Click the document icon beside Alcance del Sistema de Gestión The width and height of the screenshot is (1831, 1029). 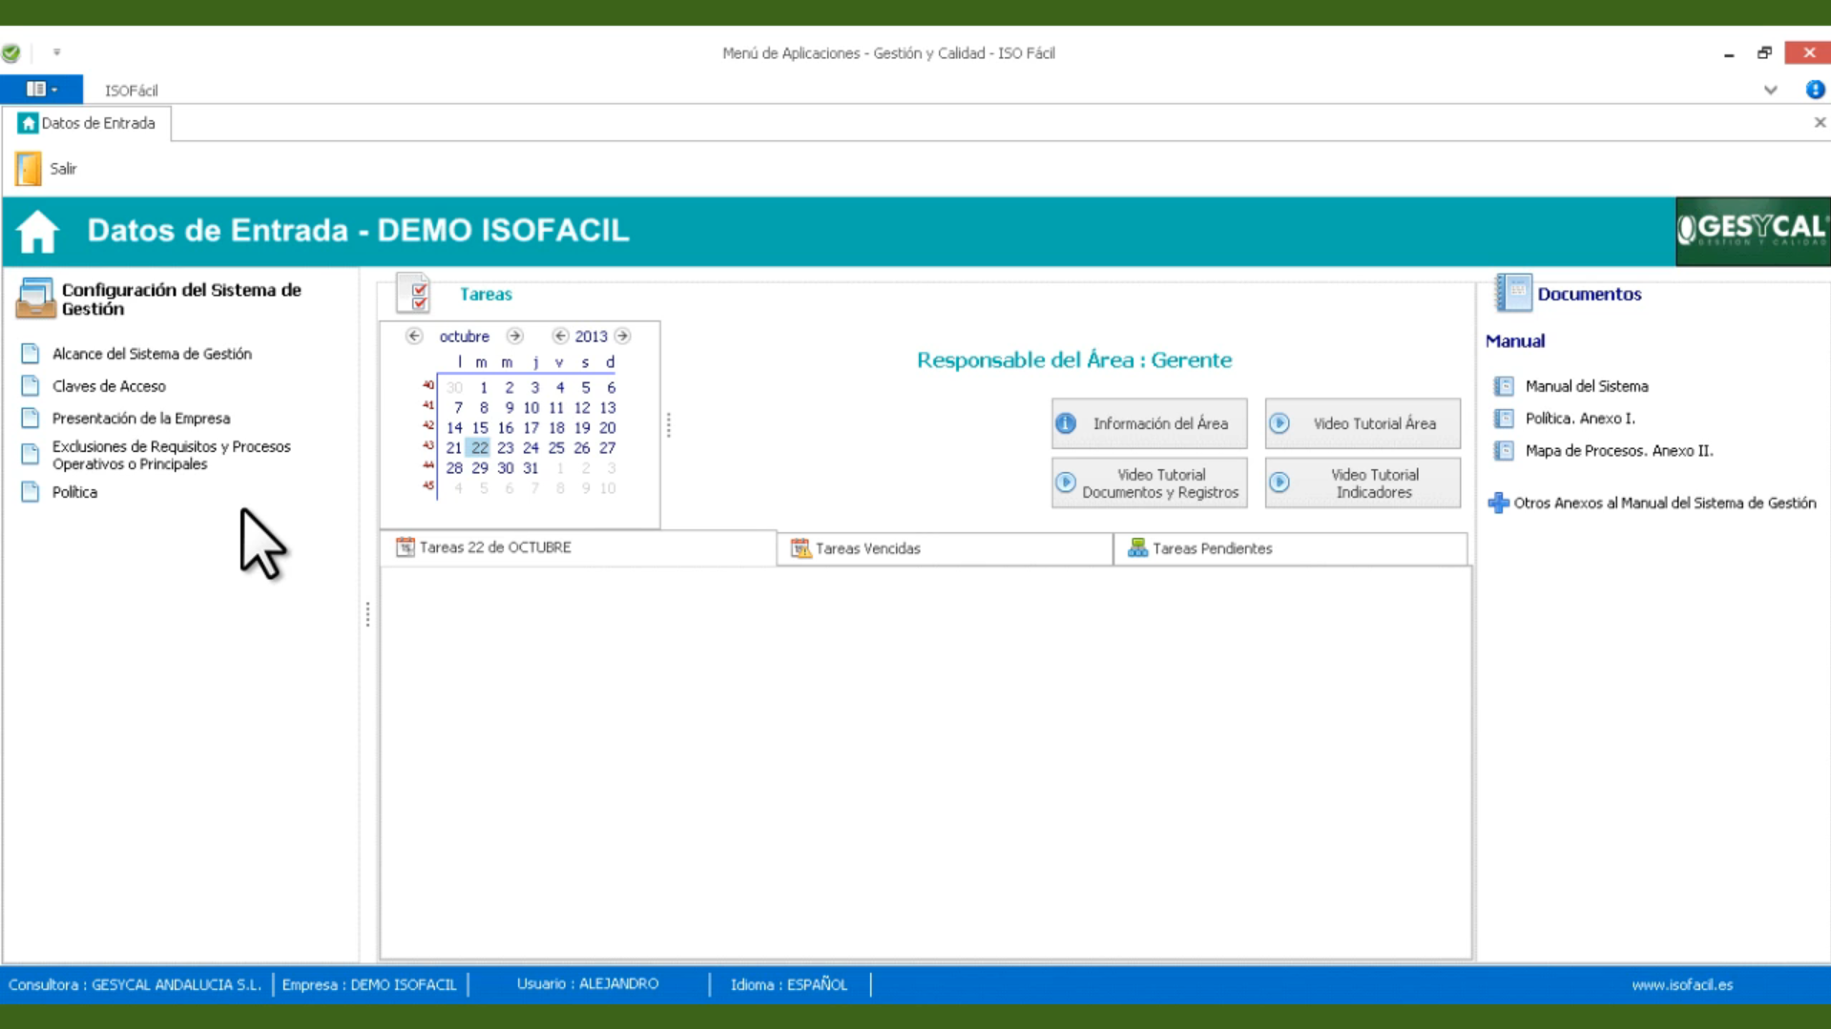(31, 354)
